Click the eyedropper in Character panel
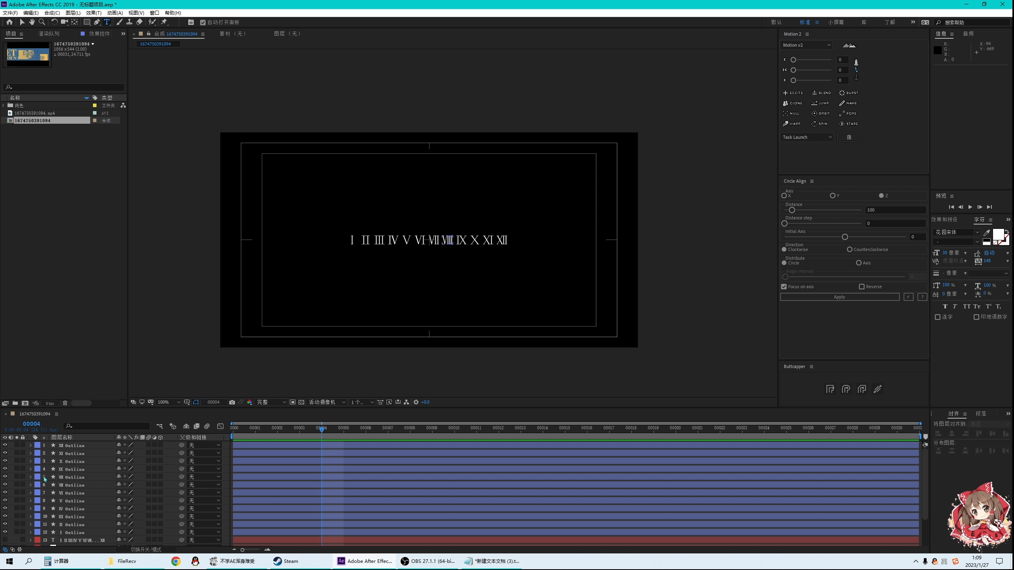The height and width of the screenshot is (570, 1014). pyautogui.click(x=987, y=232)
